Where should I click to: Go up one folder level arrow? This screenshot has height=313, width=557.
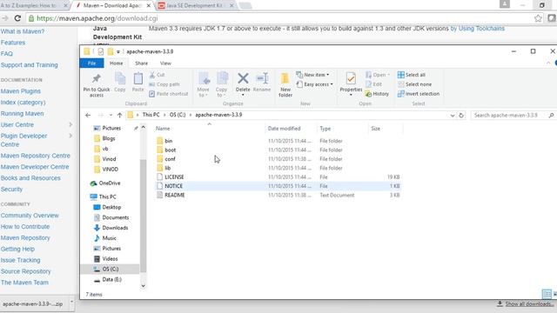point(120,115)
